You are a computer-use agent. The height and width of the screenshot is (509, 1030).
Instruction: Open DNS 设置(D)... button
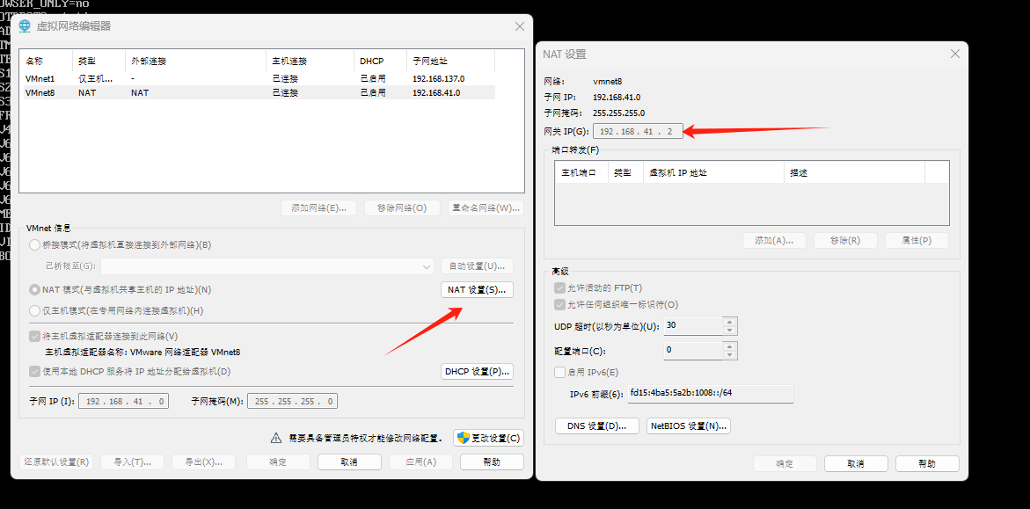click(597, 426)
